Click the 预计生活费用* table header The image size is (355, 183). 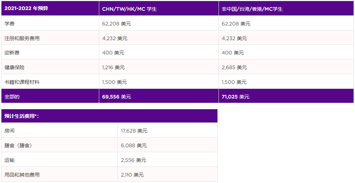[21, 116]
